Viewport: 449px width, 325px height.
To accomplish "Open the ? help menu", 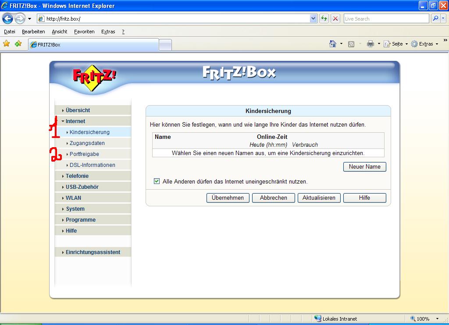I will point(123,32).
